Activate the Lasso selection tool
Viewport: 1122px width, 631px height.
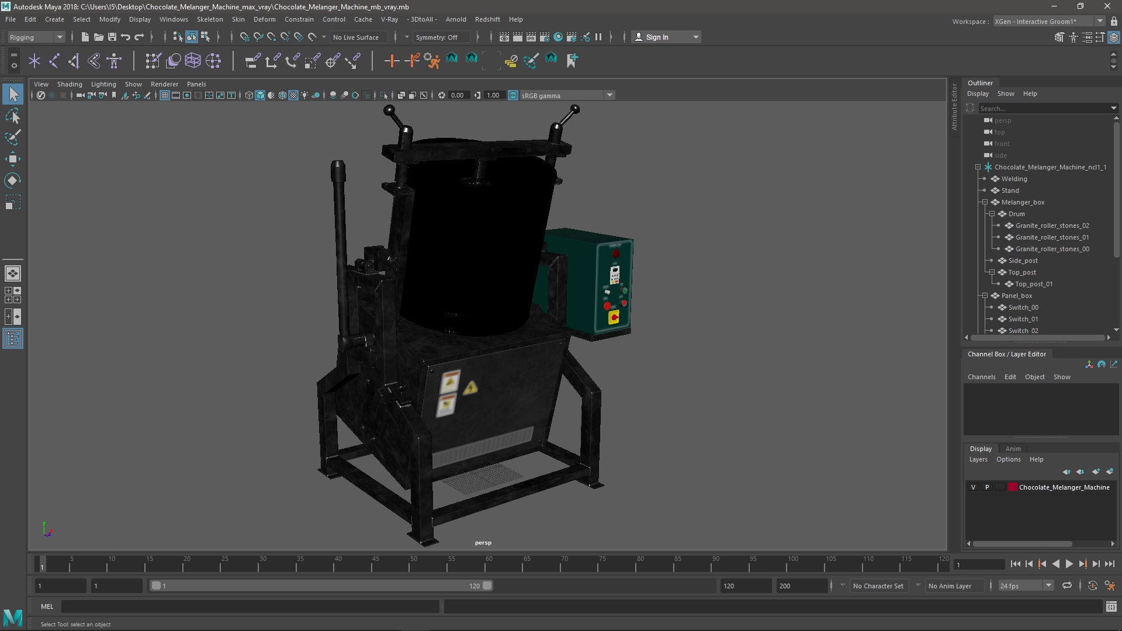click(13, 116)
